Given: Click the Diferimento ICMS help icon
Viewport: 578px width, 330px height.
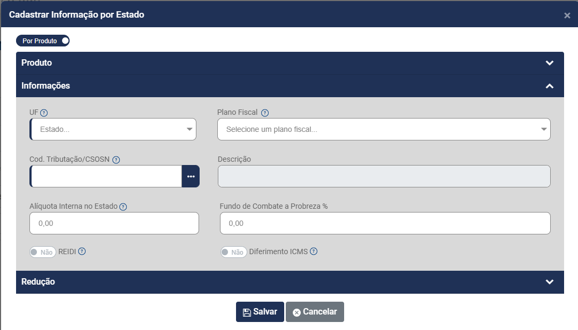Looking at the screenshot, I should tap(314, 252).
